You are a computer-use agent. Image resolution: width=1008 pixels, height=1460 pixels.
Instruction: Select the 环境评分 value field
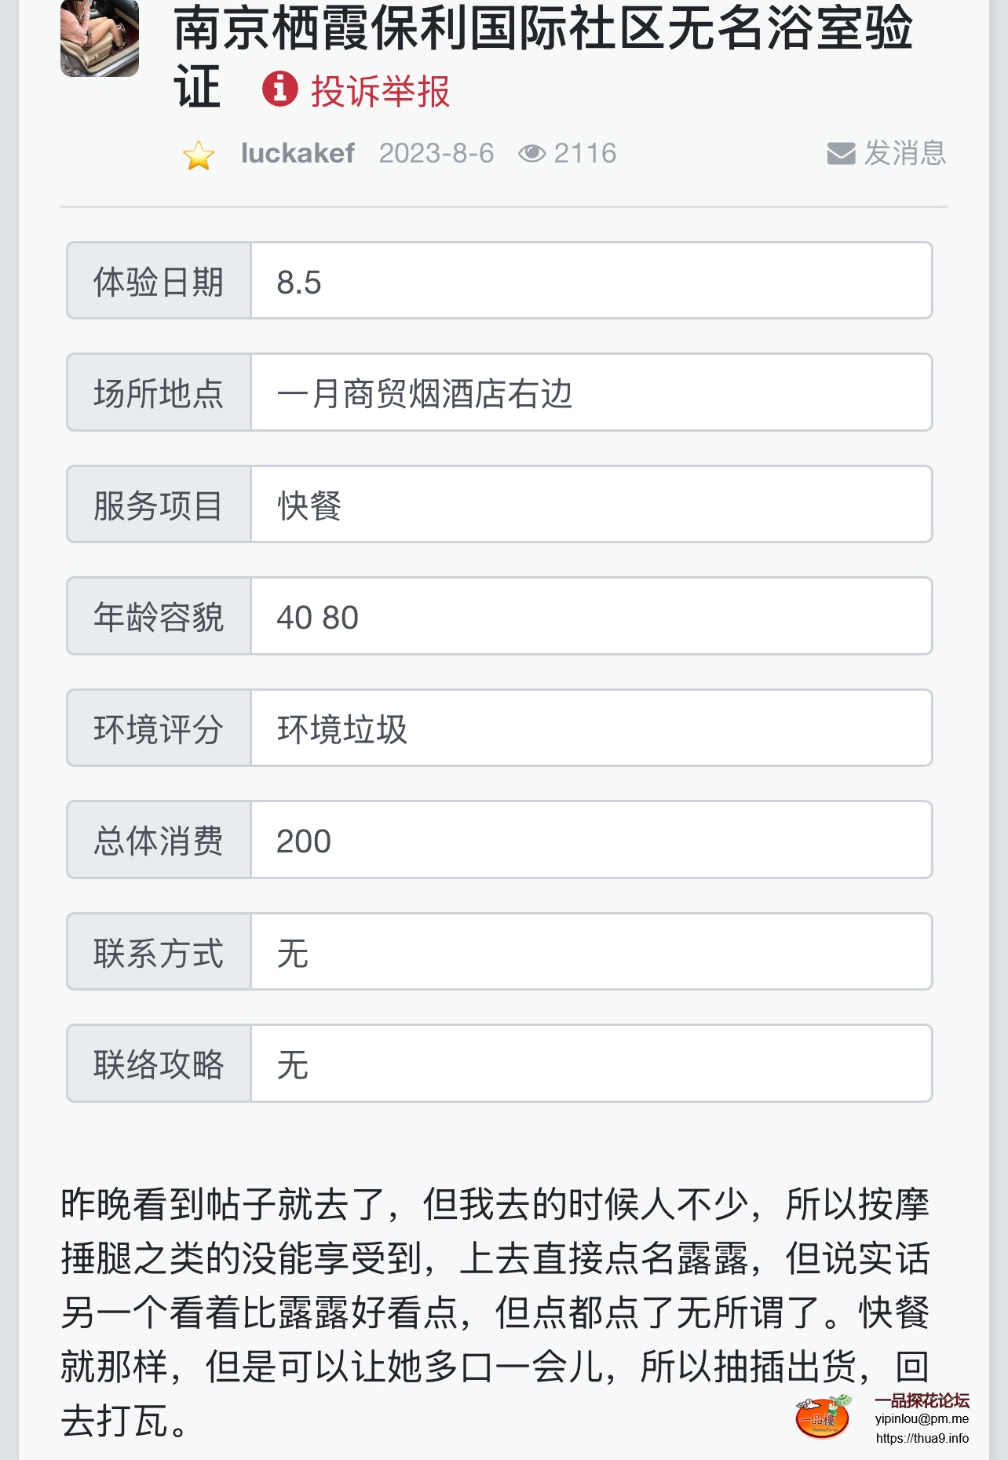coord(590,728)
